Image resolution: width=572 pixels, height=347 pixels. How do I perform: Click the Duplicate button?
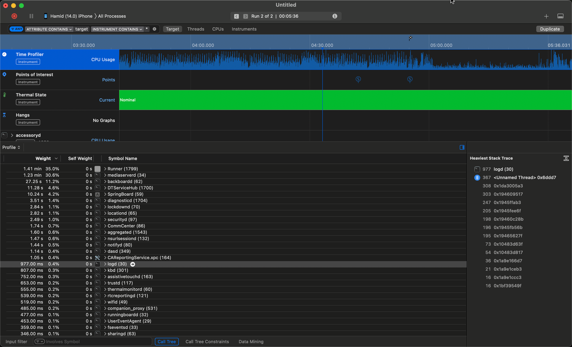[550, 29]
